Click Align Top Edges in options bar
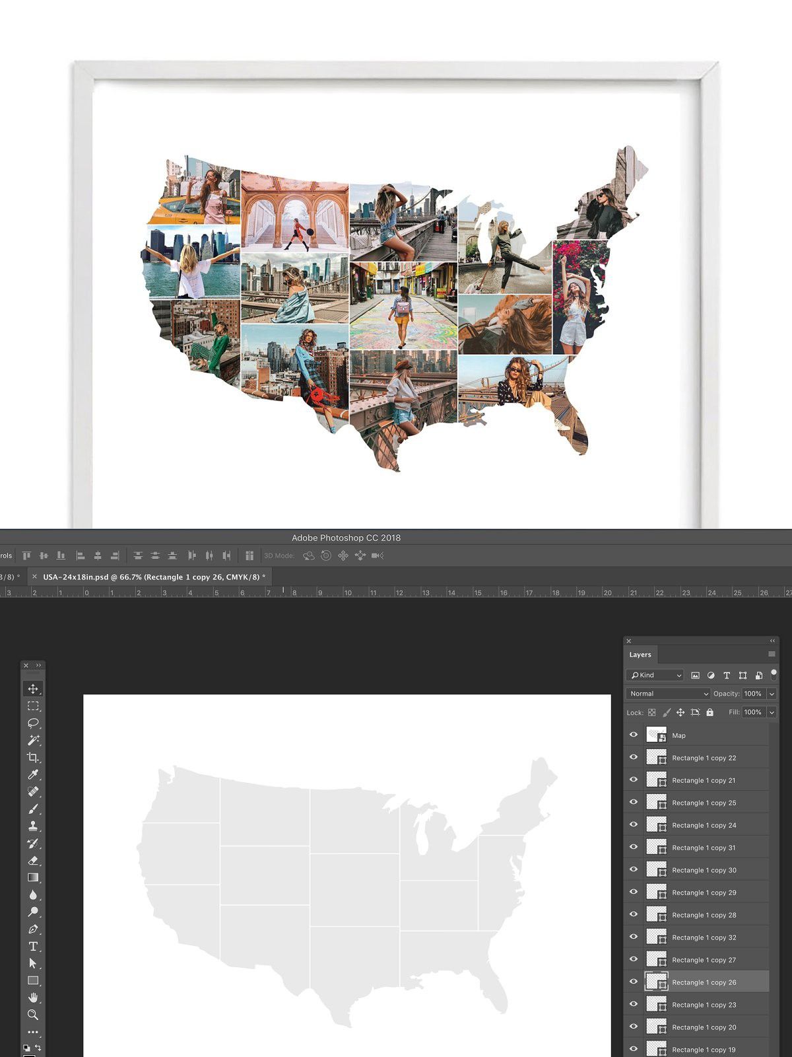Screen dimensions: 792x1057 point(26,556)
